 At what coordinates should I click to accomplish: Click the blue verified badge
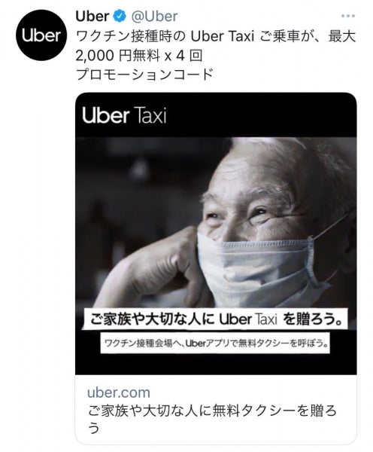pyautogui.click(x=120, y=17)
